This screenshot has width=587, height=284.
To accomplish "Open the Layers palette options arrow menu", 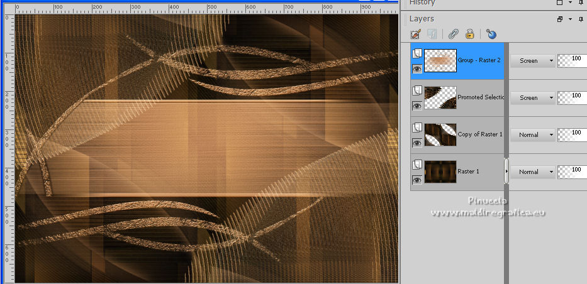I will tap(570, 19).
